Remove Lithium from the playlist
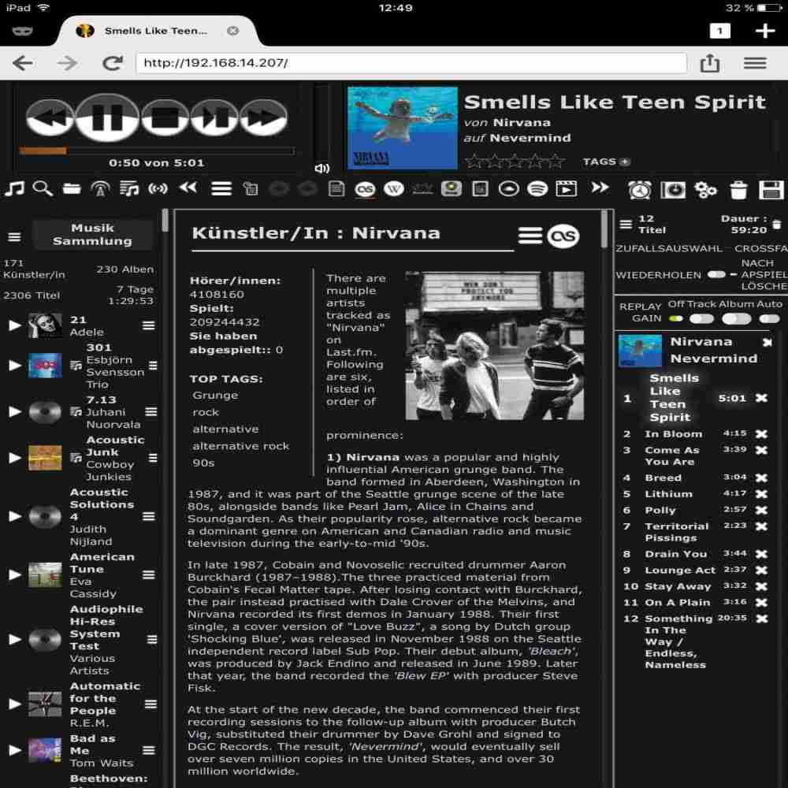This screenshot has height=788, width=788. click(762, 494)
